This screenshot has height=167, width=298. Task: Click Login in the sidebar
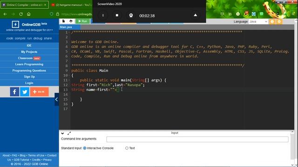29,83
